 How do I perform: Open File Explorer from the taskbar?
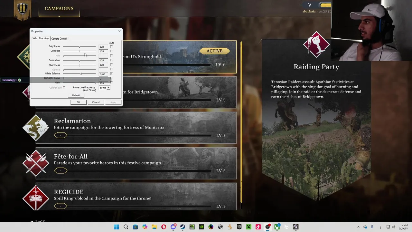(154, 227)
